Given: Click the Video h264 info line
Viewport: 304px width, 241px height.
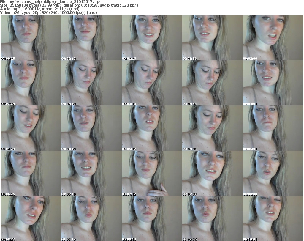Looking at the screenshot, I should pyautogui.click(x=48, y=12).
